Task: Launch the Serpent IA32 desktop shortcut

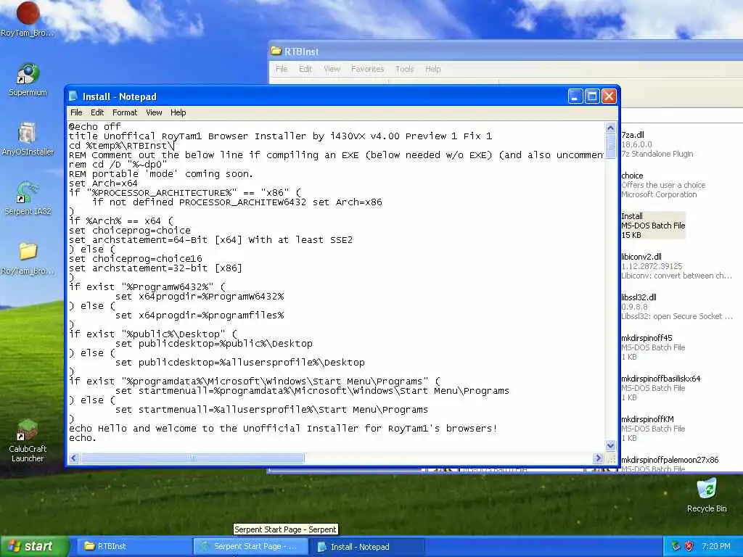Action: [28, 199]
